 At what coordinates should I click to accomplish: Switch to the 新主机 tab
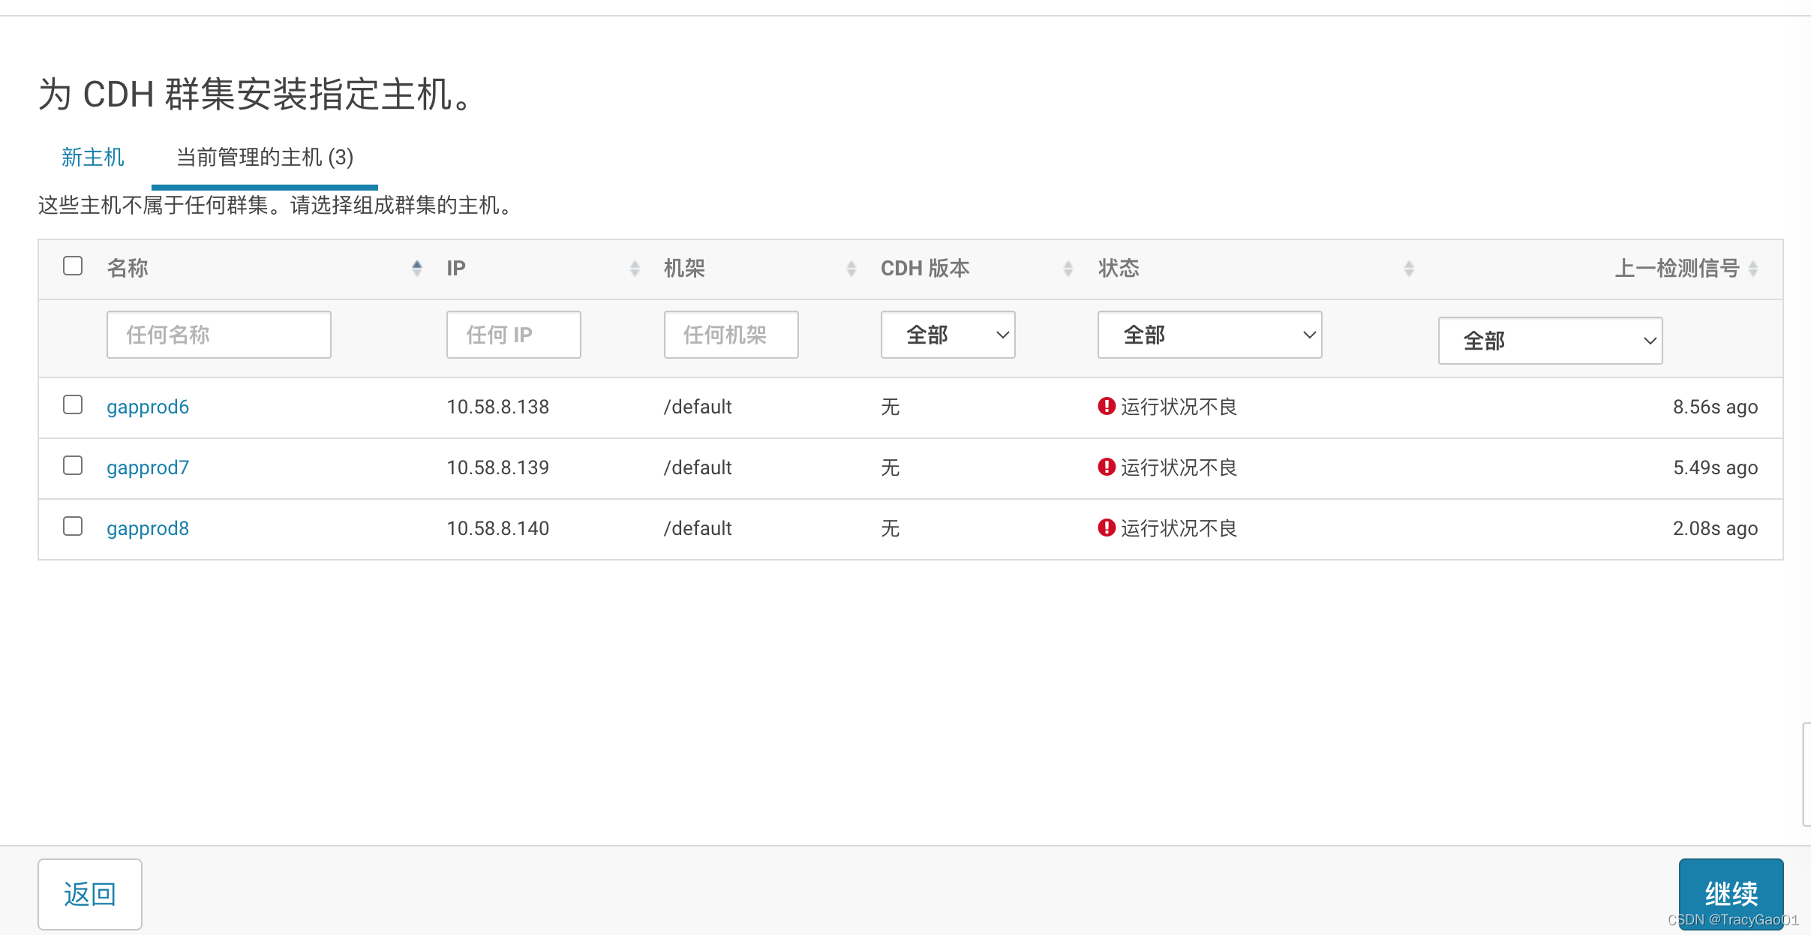pos(93,158)
